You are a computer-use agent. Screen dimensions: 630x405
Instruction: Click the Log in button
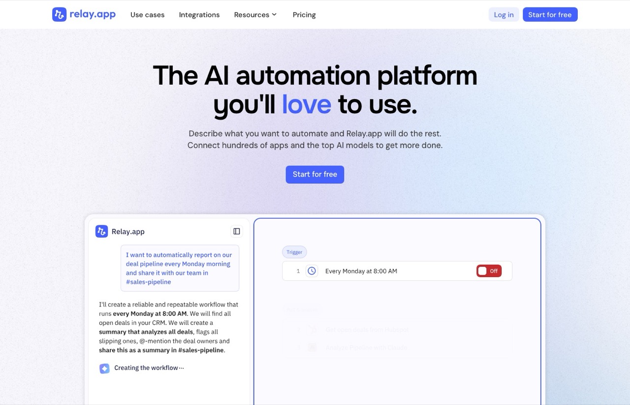(504, 15)
